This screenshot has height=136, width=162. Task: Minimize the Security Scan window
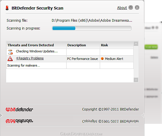coord(131,8)
